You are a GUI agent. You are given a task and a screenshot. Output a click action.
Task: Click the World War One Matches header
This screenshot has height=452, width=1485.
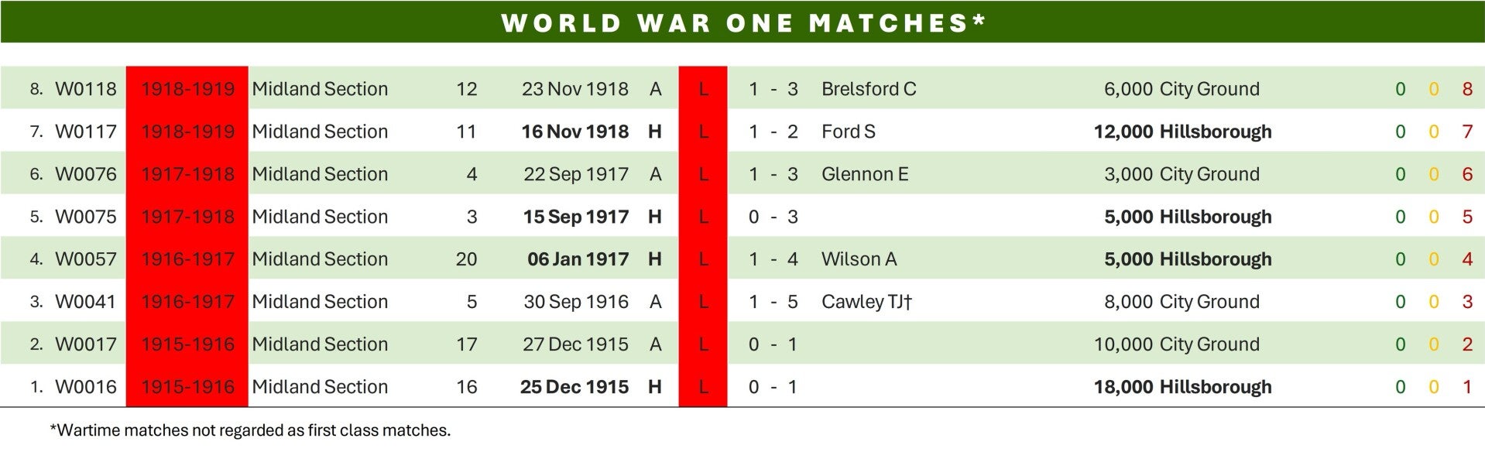(x=742, y=22)
